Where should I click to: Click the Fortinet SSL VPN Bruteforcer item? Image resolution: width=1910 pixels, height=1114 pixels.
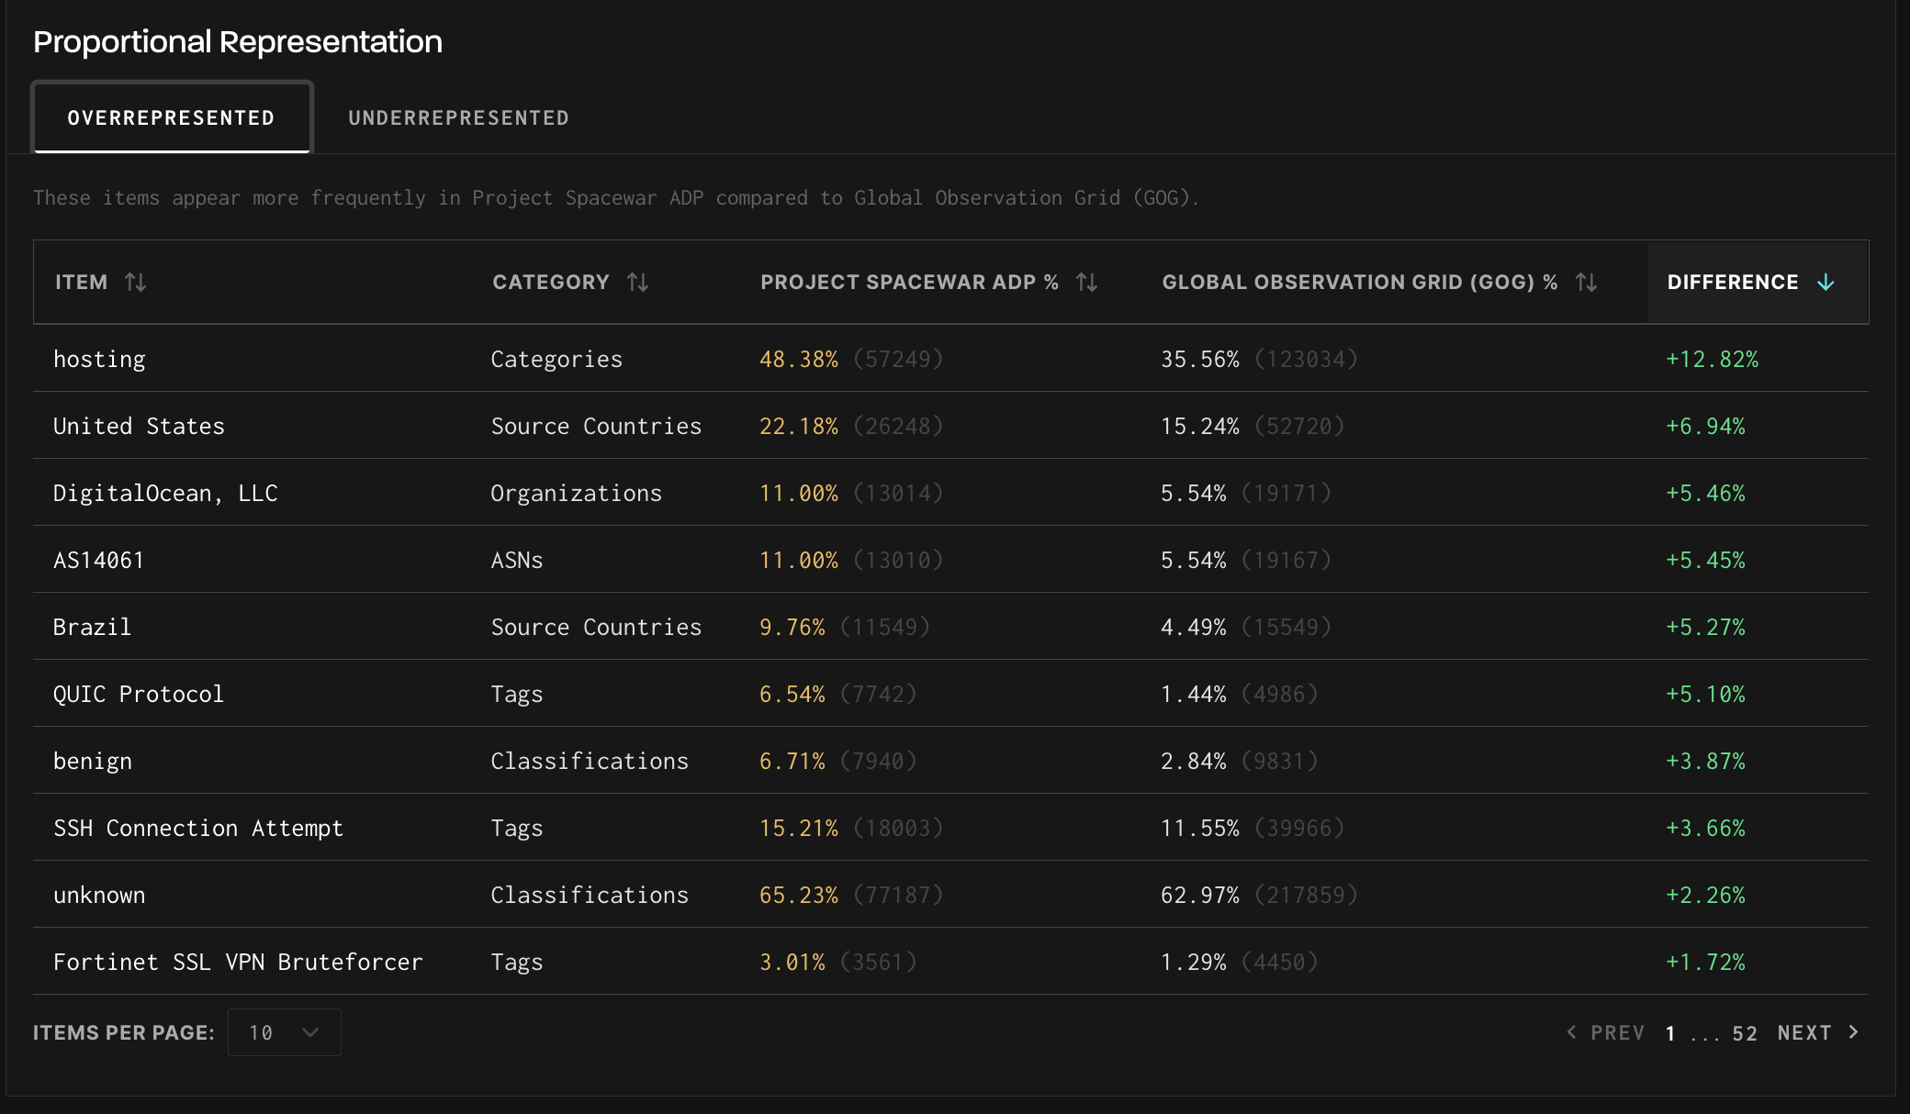click(238, 962)
